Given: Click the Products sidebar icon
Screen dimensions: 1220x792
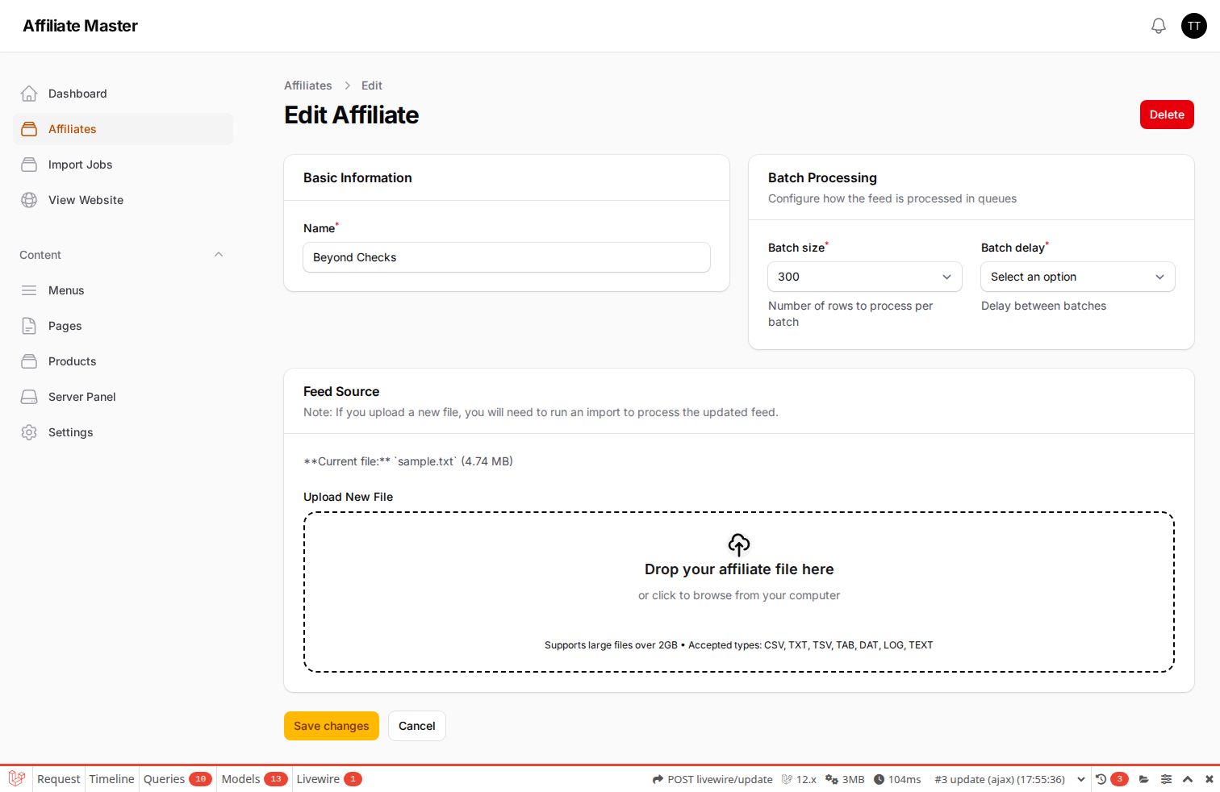Looking at the screenshot, I should (29, 361).
